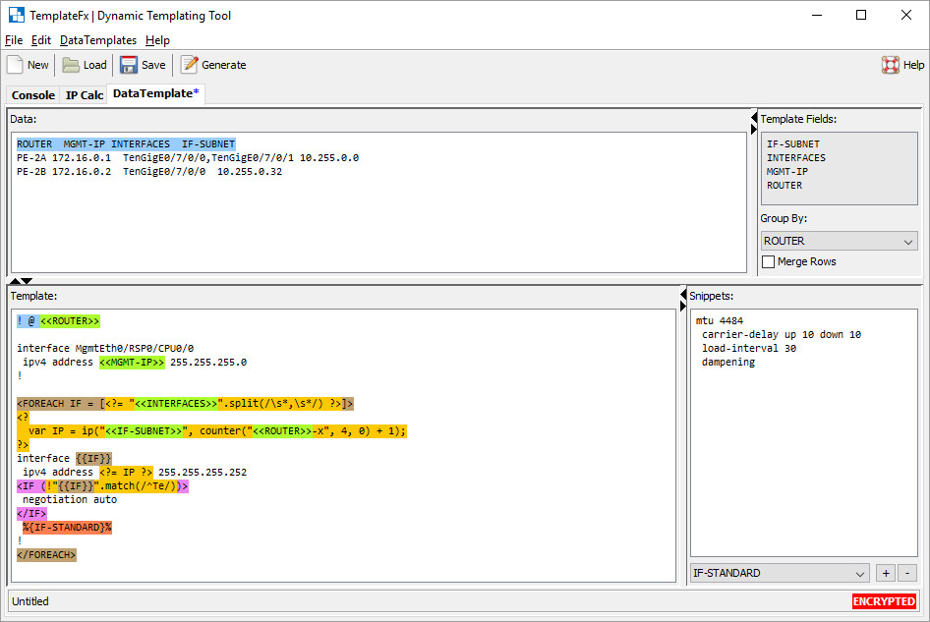Click the <<ROUTER>> tag on first template line

70,320
